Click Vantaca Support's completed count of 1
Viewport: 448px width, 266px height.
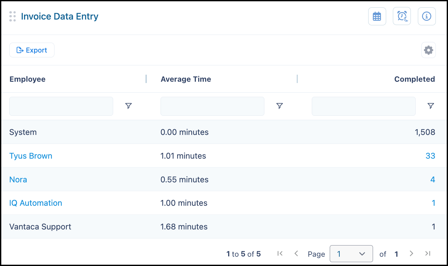pyautogui.click(x=434, y=227)
